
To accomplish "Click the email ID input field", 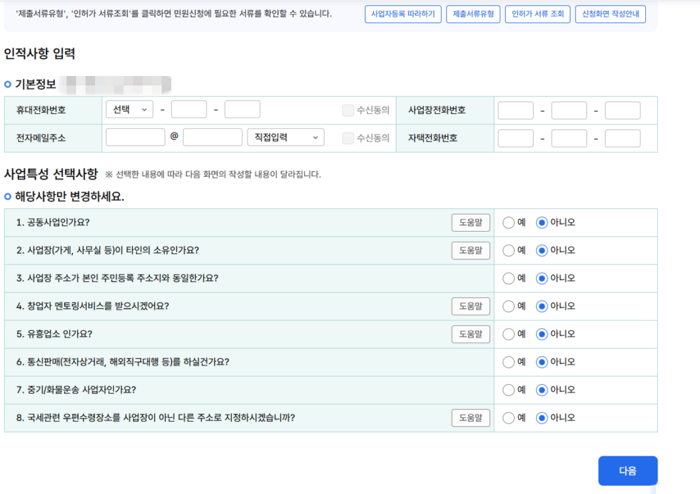I will (135, 138).
